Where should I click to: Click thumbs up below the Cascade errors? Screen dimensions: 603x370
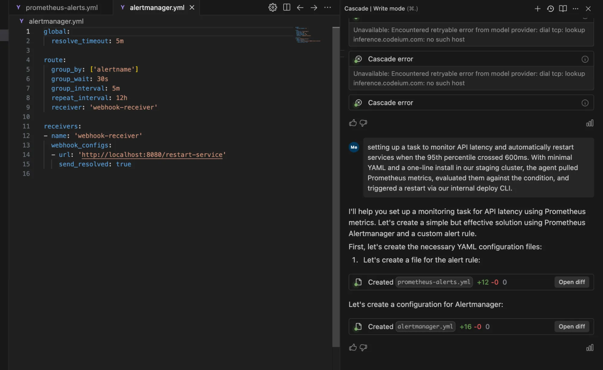[x=353, y=123]
